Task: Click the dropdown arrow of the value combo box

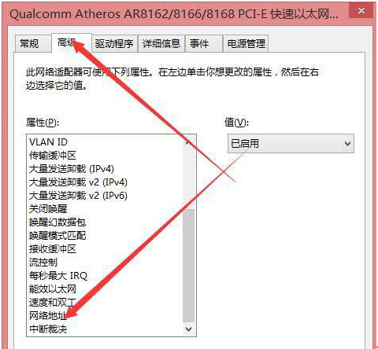Action: coord(347,144)
